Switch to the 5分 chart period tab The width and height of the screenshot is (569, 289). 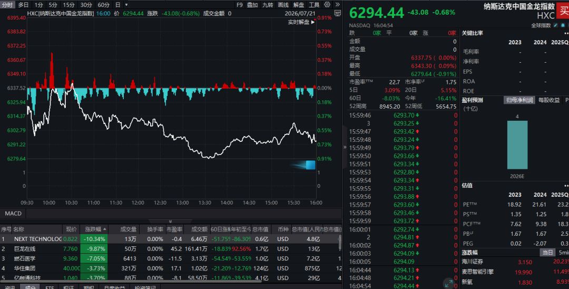tap(53, 5)
